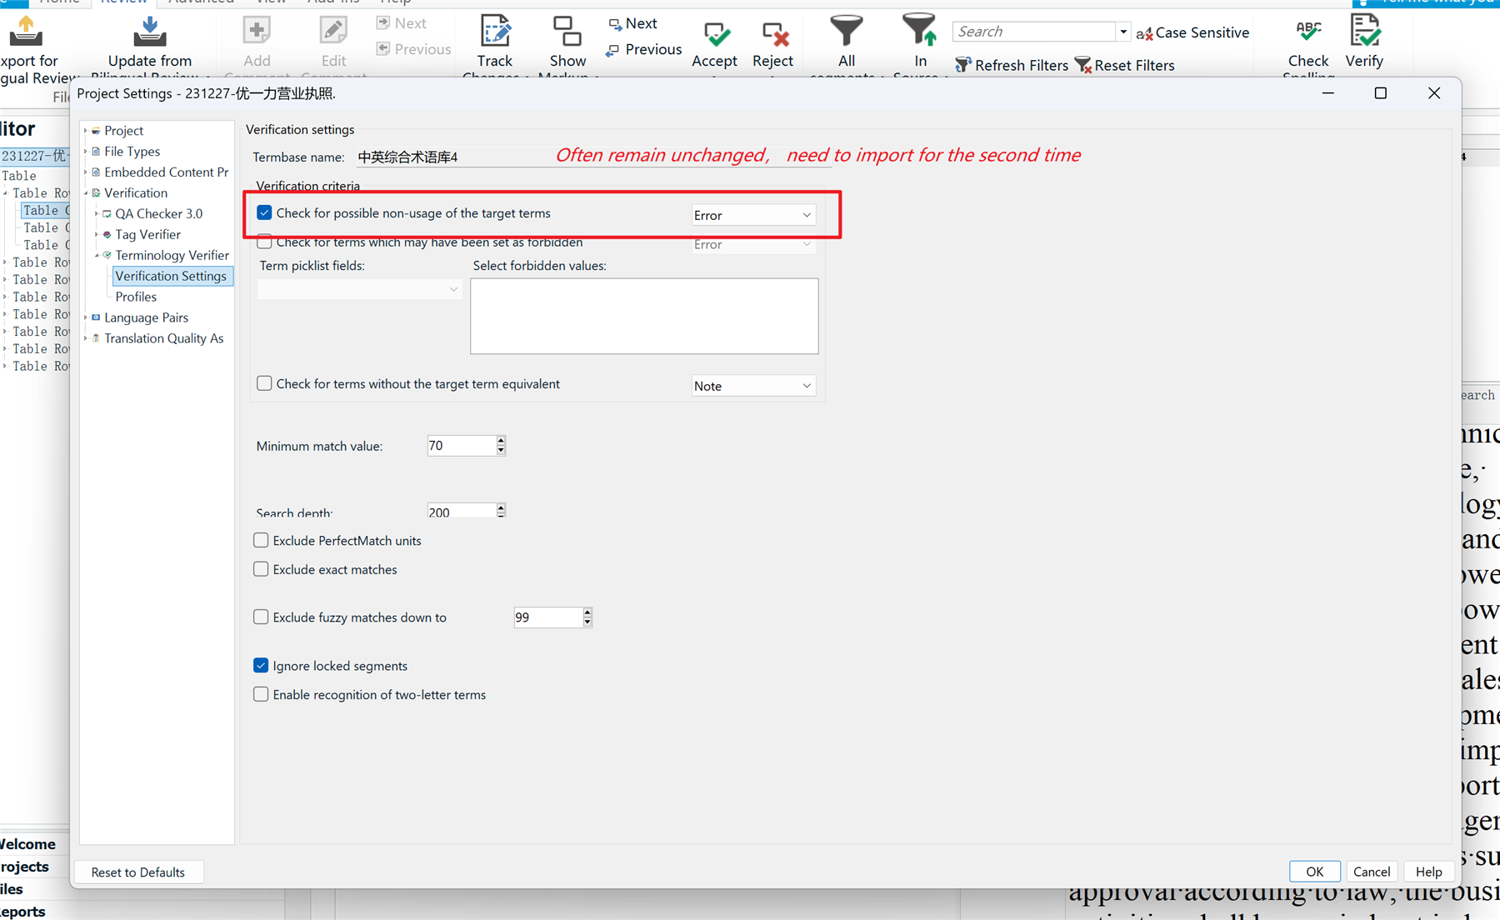Viewport: 1500px width, 920px height.
Task: Click the Accept changes icon
Action: point(715,35)
